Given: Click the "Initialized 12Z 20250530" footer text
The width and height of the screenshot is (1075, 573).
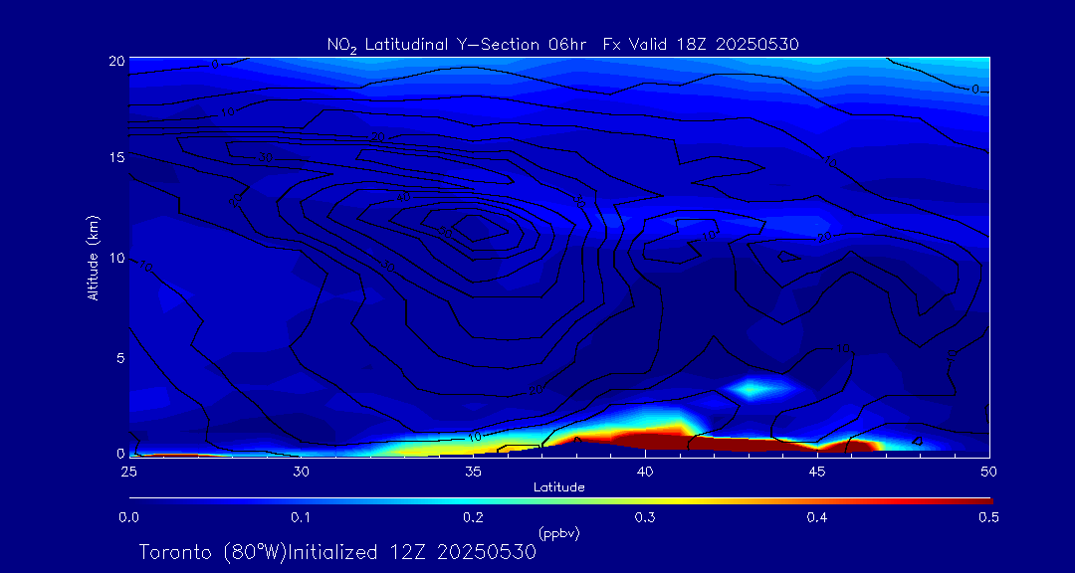Looking at the screenshot, I should click(x=411, y=552).
